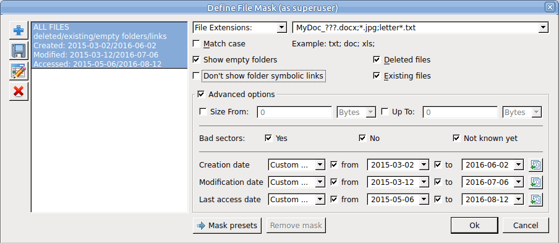The image size is (559, 243).
Task: Reset the Modification date range with the clock icon
Action: point(536,182)
